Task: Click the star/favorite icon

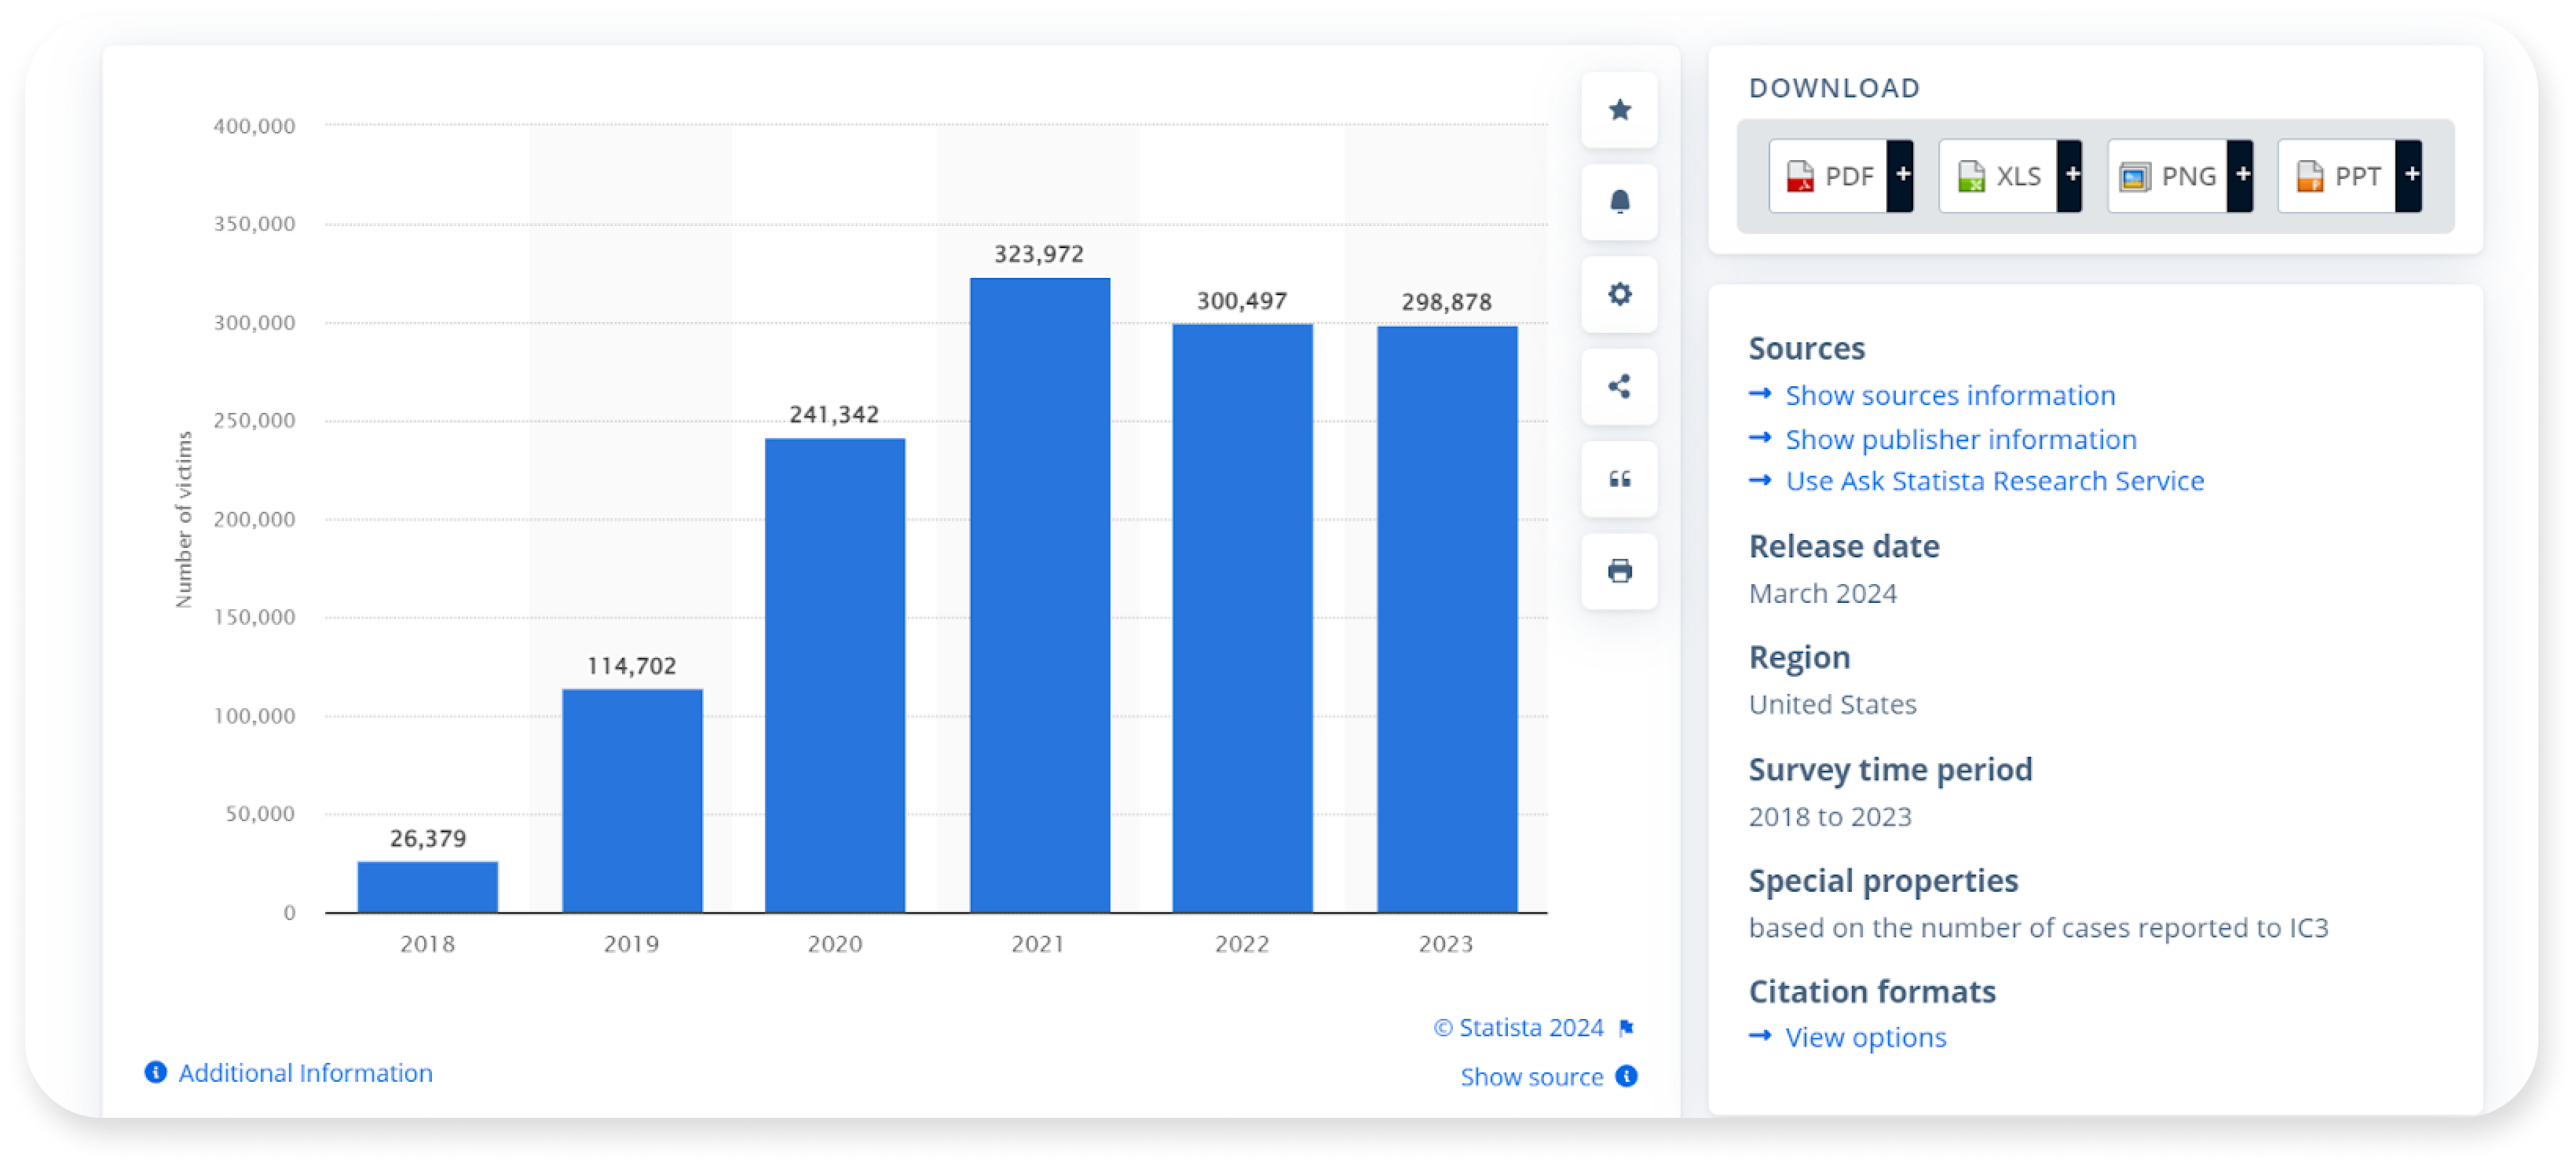Action: (x=1620, y=108)
